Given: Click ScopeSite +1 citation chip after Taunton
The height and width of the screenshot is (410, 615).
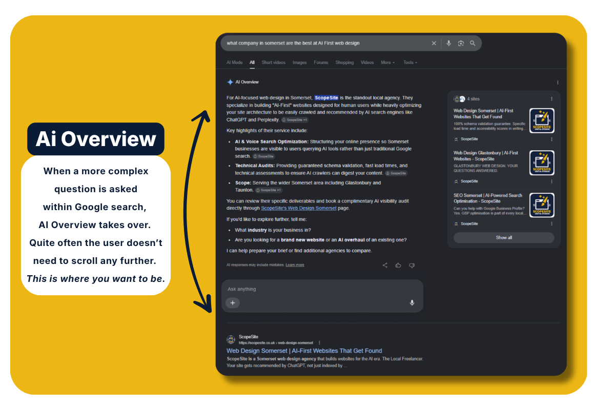Looking at the screenshot, I should (269, 190).
